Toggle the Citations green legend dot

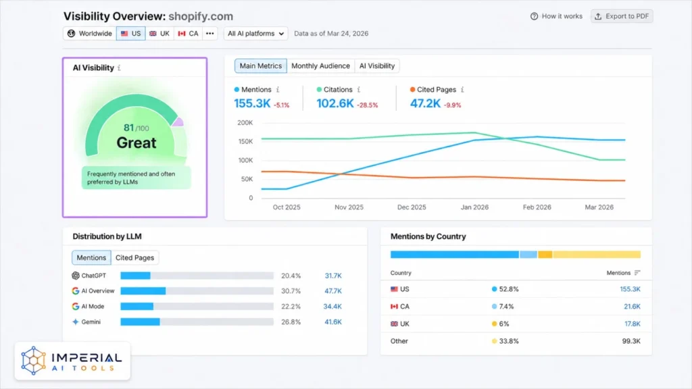tap(319, 90)
